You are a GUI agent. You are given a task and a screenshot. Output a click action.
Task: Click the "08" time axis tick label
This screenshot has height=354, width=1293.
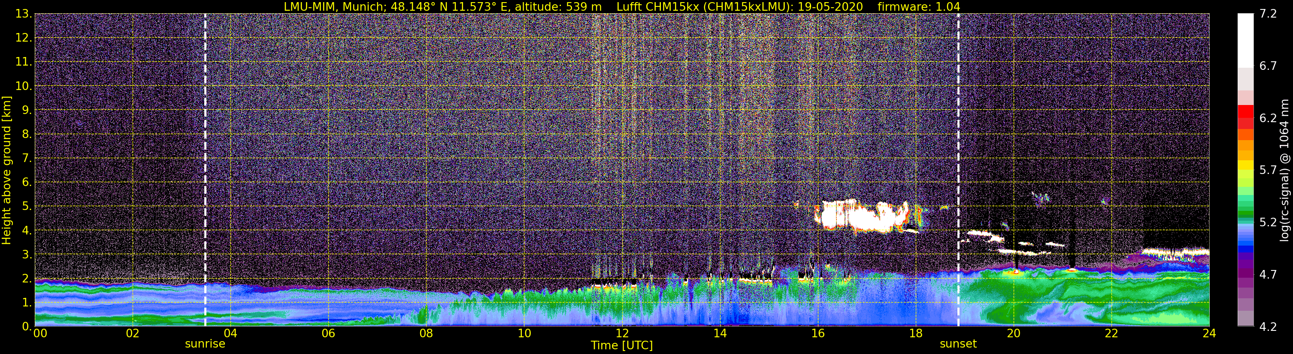(426, 333)
